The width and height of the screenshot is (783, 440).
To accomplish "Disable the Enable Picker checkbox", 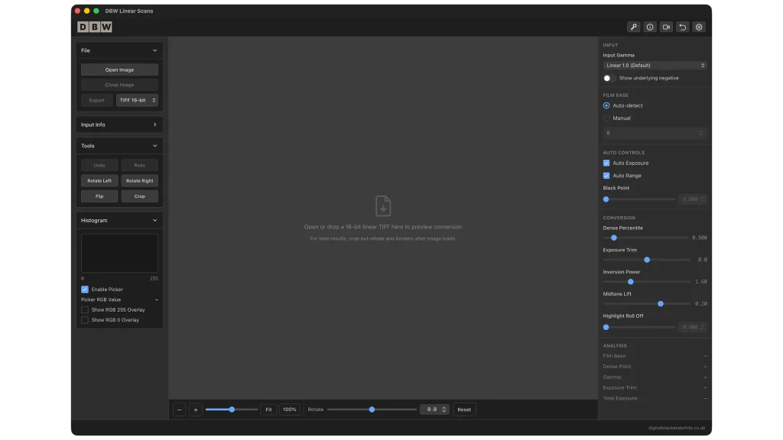I will coord(85,290).
